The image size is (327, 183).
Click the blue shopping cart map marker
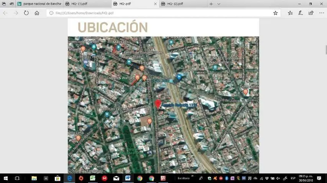point(179,77)
